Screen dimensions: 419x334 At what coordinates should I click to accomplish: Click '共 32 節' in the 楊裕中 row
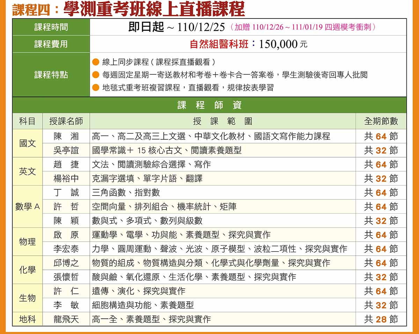click(381, 179)
